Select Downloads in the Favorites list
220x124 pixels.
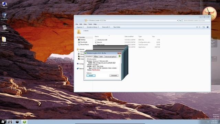pyautogui.click(x=84, y=42)
